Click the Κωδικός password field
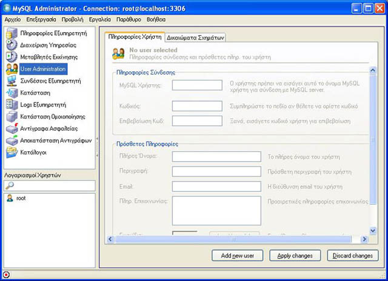This screenshot has width=388, height=281. coord(197,106)
